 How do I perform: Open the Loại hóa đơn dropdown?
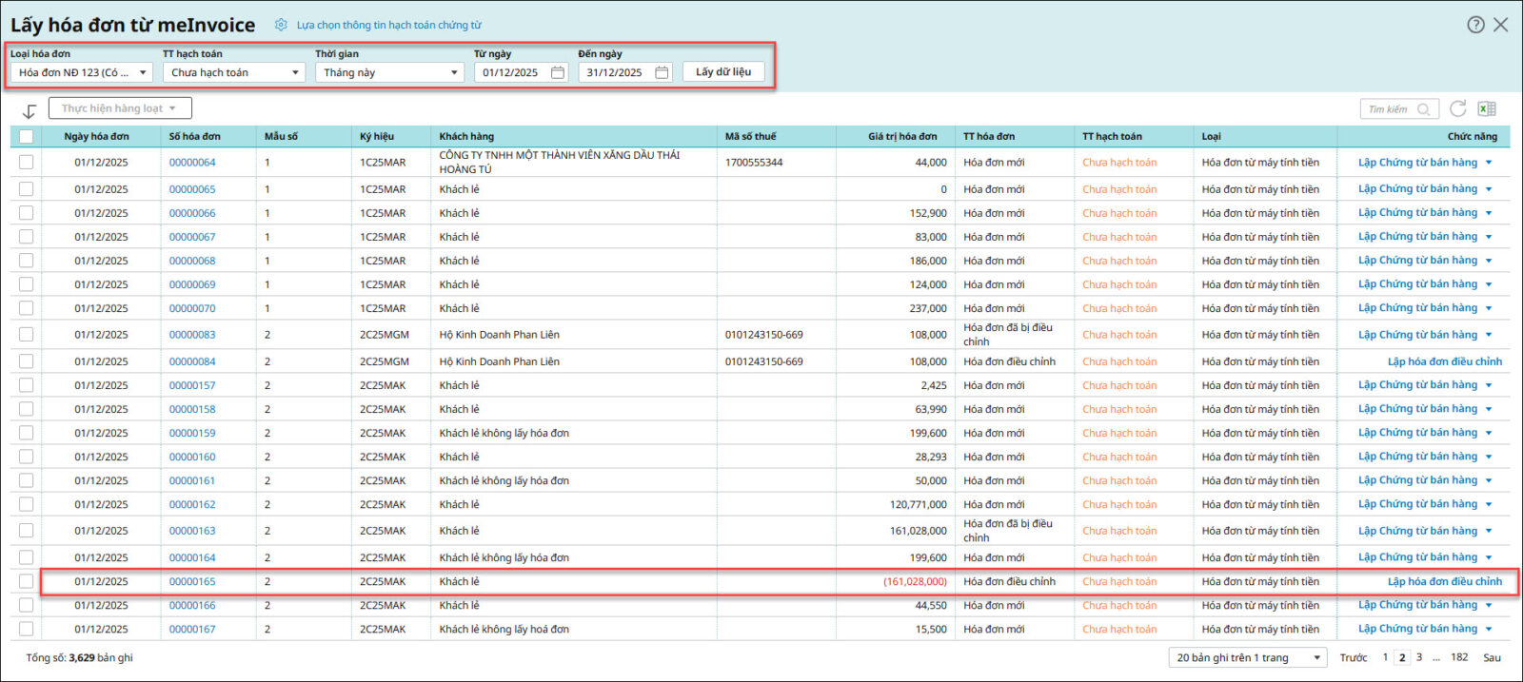coord(82,72)
